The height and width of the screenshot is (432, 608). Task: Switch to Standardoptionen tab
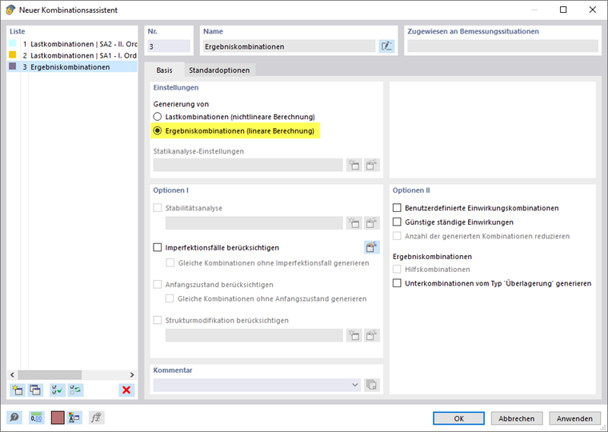[x=219, y=70]
